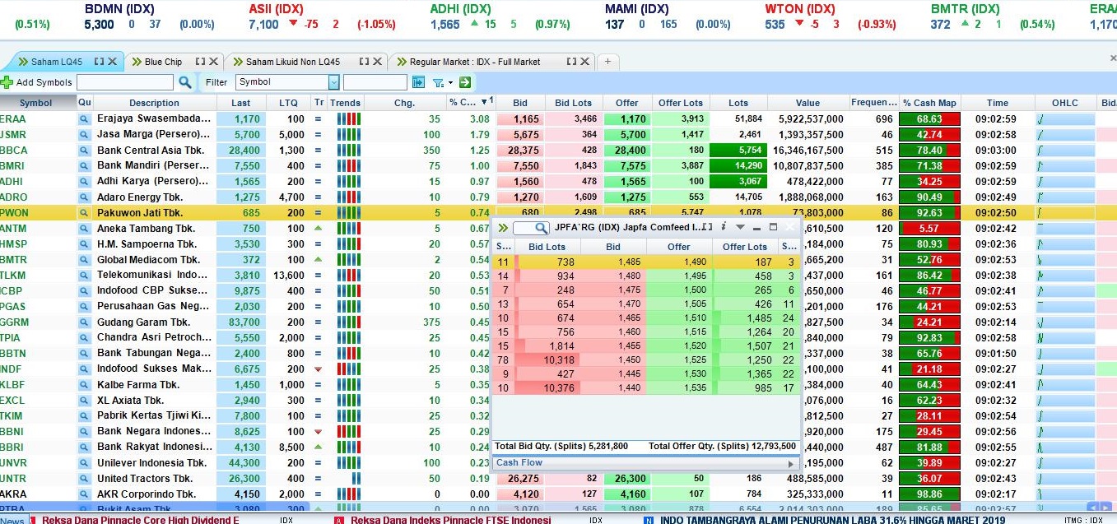Sort by the % Cash Map column header
The height and width of the screenshot is (524, 1117).
929,103
